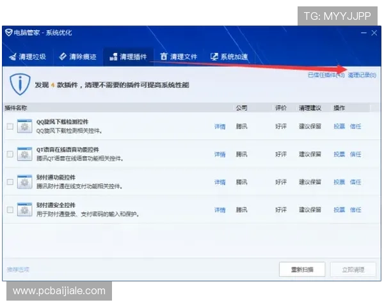The image size is (384, 307).
Task: Open the bottom-left options link
Action: 18,269
